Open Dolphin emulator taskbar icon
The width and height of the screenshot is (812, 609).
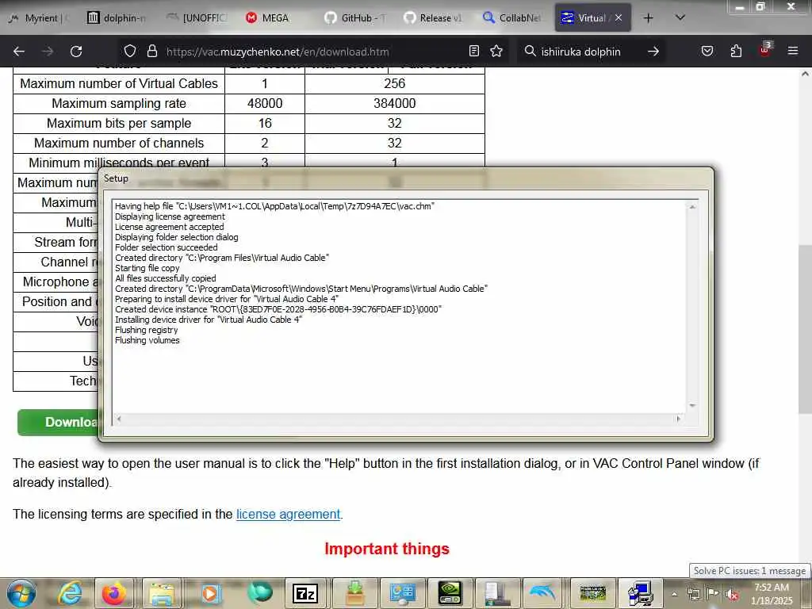point(542,593)
